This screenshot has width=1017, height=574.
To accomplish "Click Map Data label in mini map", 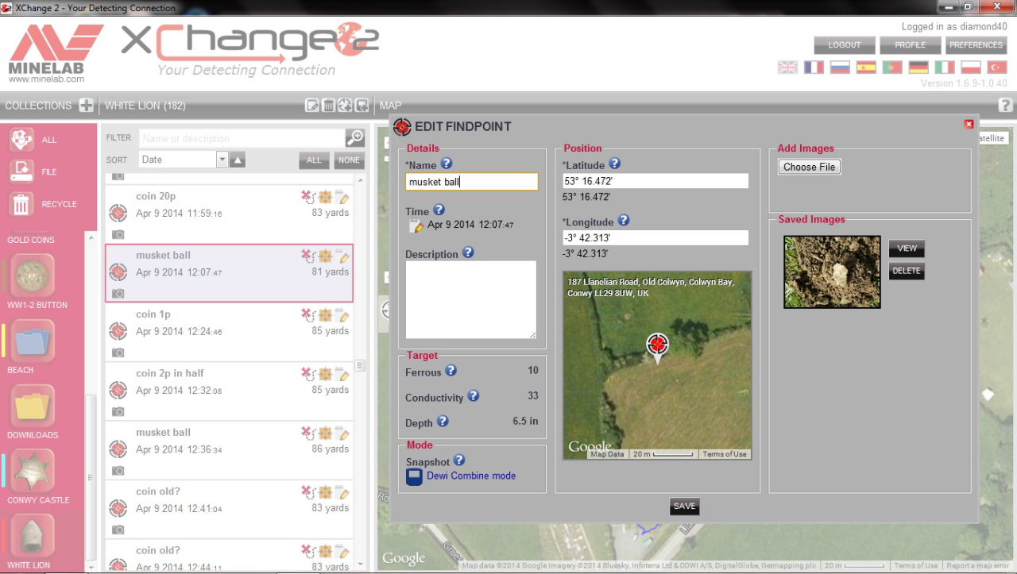I will coord(608,454).
